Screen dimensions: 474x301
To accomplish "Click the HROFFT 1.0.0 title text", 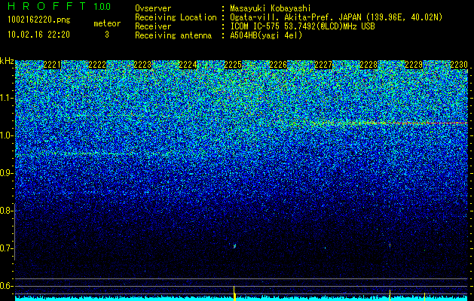I will coord(59,6).
